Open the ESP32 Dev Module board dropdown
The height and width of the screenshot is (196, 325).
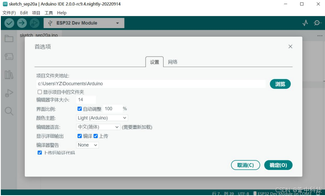[x=84, y=23]
